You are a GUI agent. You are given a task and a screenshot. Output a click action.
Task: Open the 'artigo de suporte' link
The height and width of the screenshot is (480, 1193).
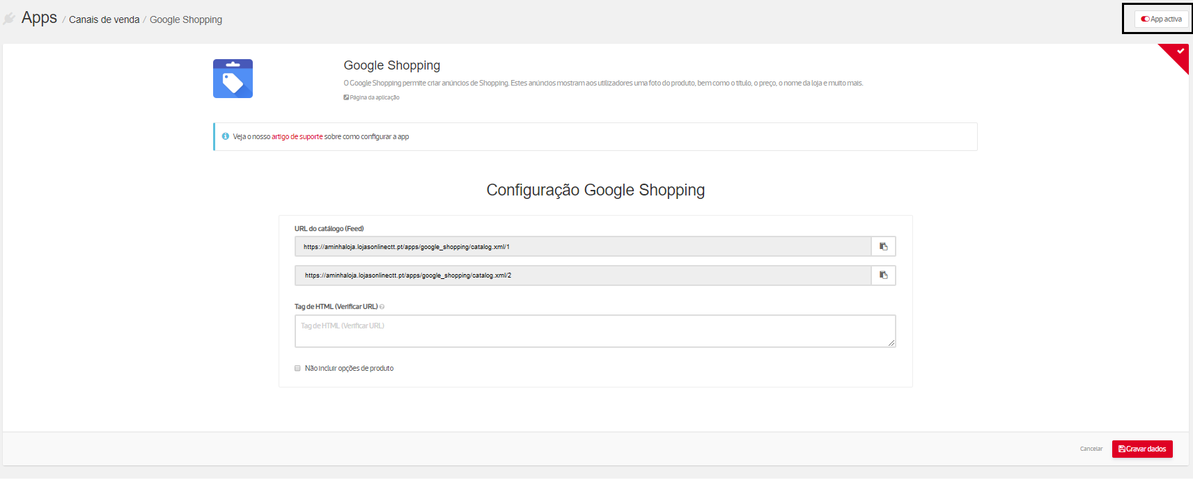click(297, 137)
